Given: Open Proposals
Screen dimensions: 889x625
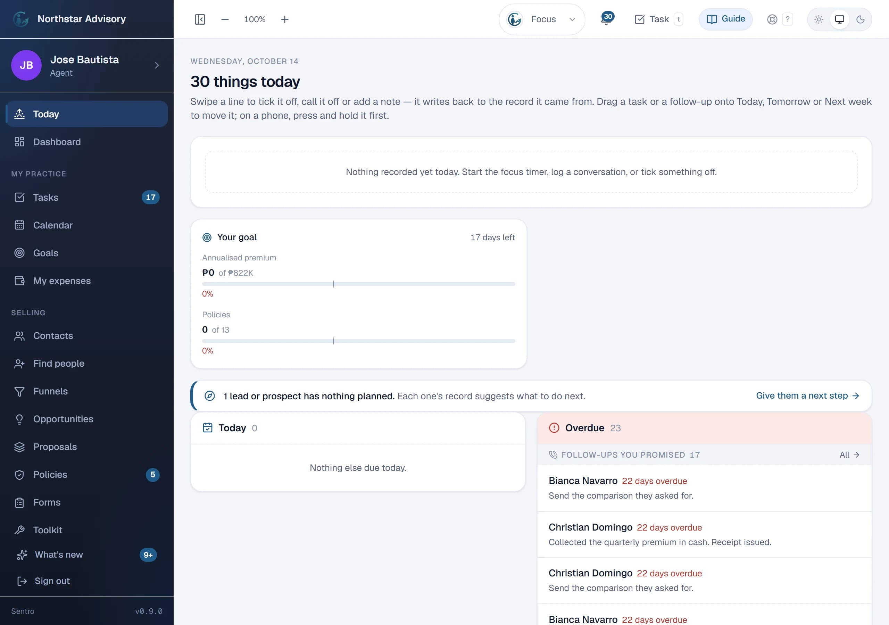Looking at the screenshot, I should coord(87,447).
